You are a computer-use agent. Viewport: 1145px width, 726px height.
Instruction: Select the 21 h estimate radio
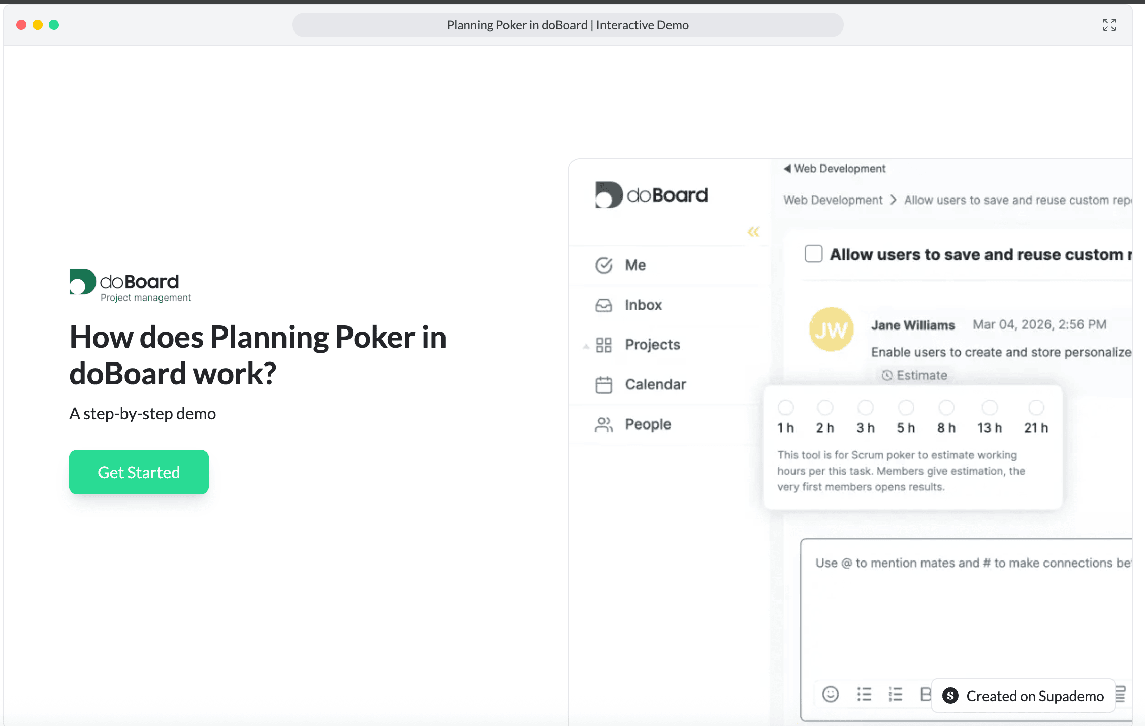pos(1036,407)
